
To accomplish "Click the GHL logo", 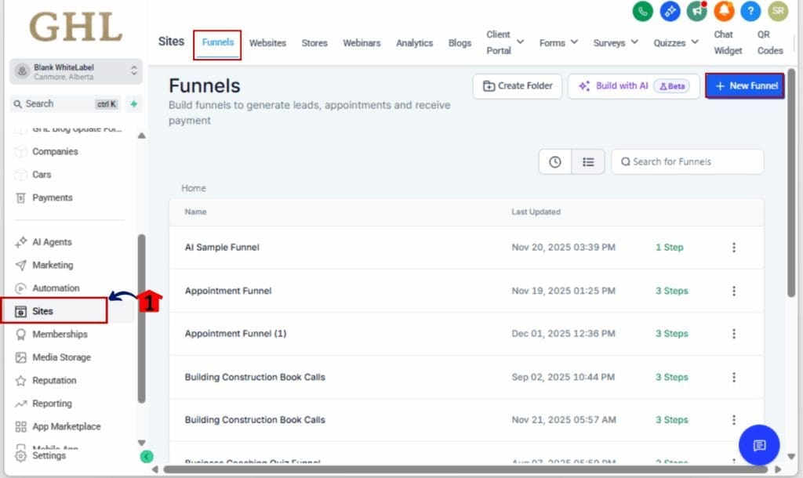I will coord(76,27).
